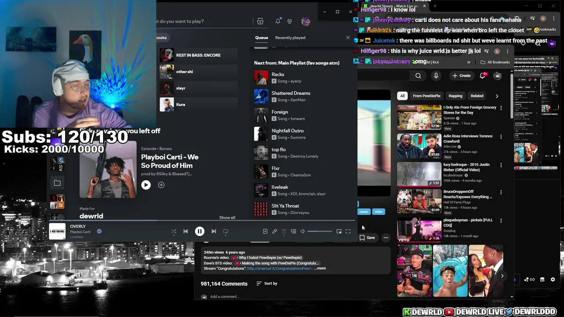
Task: Click the I AM MUSIC album cover thumbnail
Action: [57, 231]
